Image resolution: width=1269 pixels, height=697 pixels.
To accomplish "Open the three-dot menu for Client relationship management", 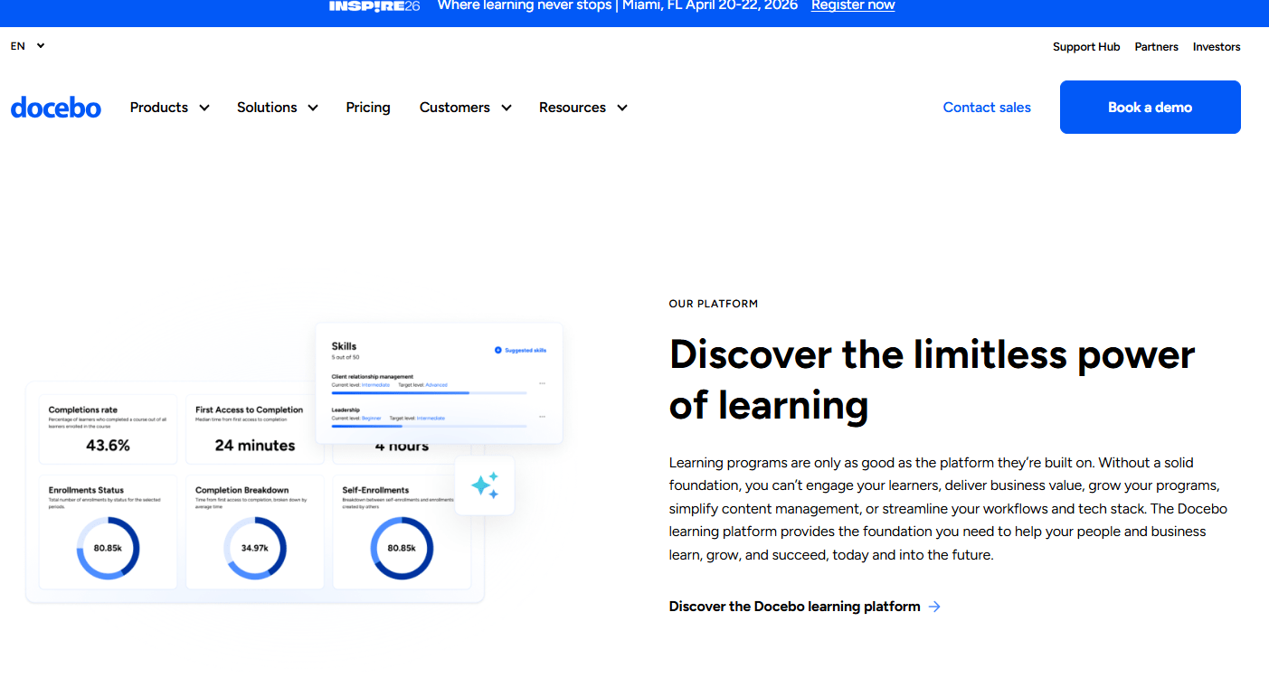I will 542,383.
